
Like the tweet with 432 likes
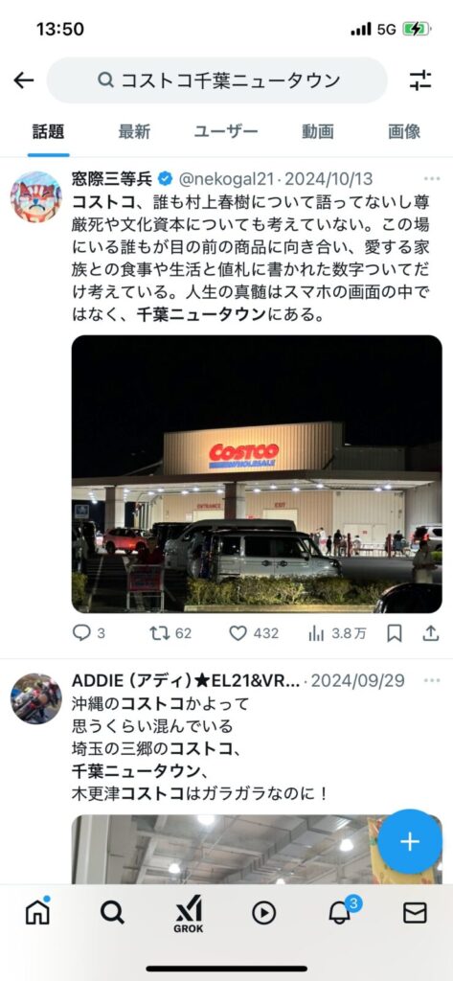[238, 633]
